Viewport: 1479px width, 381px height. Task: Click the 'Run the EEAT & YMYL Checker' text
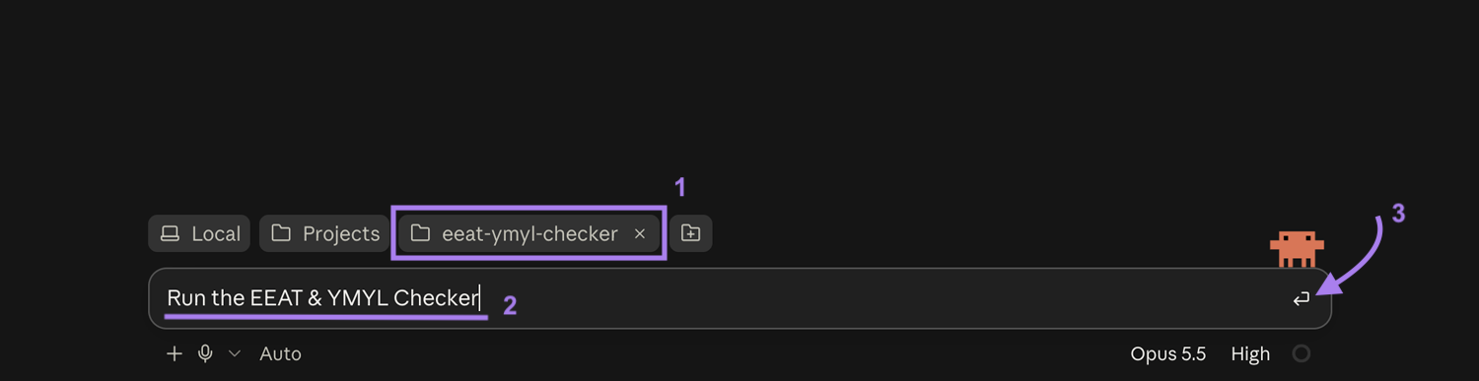[x=322, y=297]
